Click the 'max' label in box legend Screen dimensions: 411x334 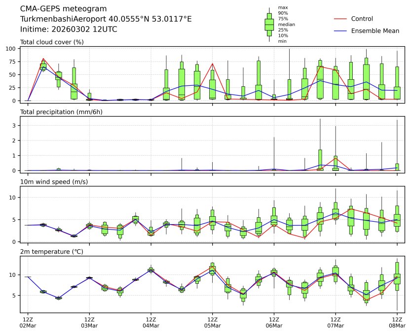click(x=283, y=7)
